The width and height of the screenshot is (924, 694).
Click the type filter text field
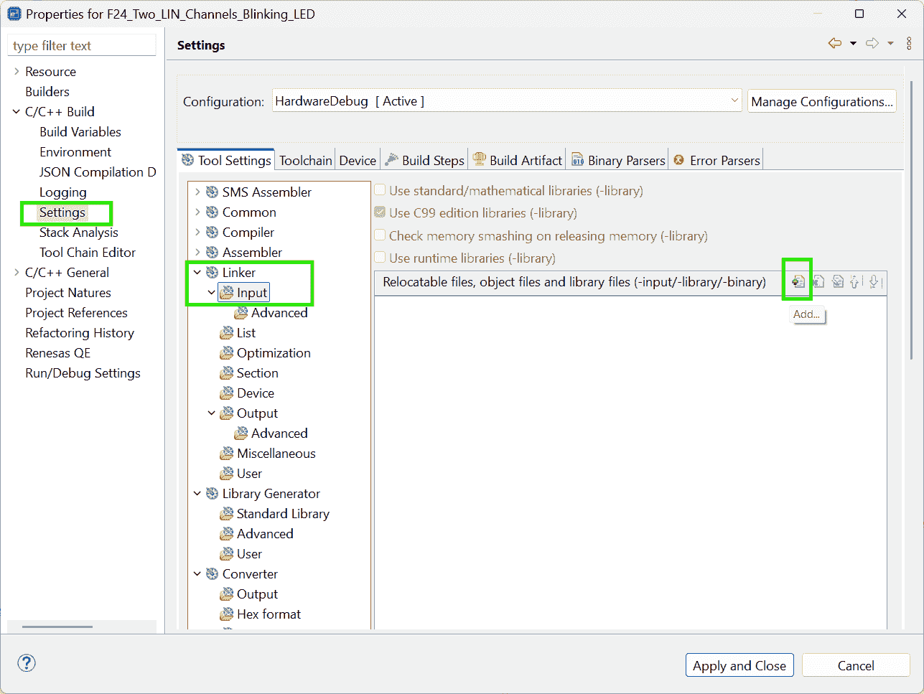point(81,44)
